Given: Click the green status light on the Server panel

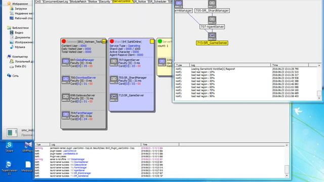Looking at the screenshot, I should click(160, 41).
